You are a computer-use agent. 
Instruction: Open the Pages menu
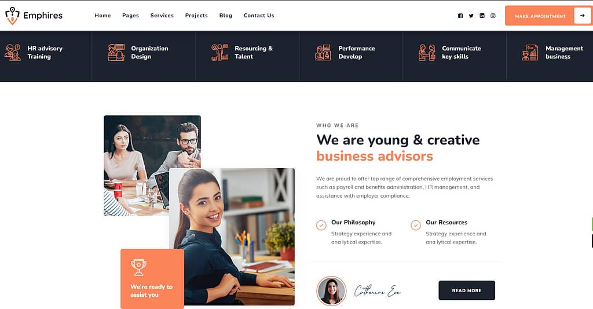[x=130, y=16]
